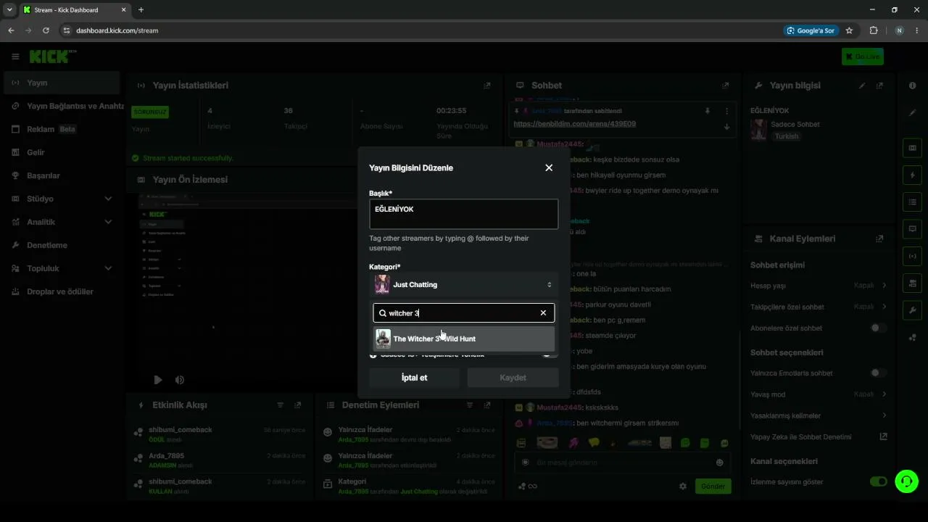Open Hesap yaşı setting
The image size is (928, 522).
(819, 286)
